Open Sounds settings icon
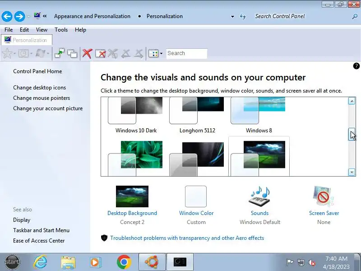The width and height of the screenshot is (361, 271). 259,196
